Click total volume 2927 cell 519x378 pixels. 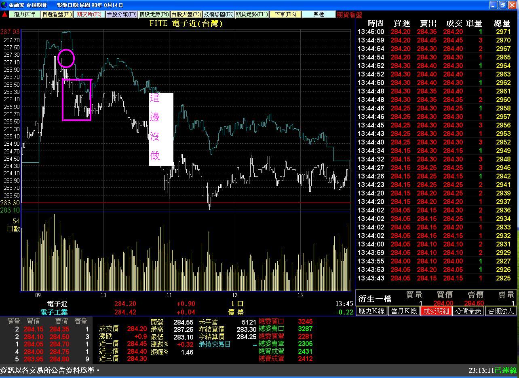pos(503,261)
